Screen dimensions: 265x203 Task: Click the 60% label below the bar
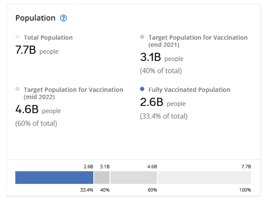click(x=152, y=190)
